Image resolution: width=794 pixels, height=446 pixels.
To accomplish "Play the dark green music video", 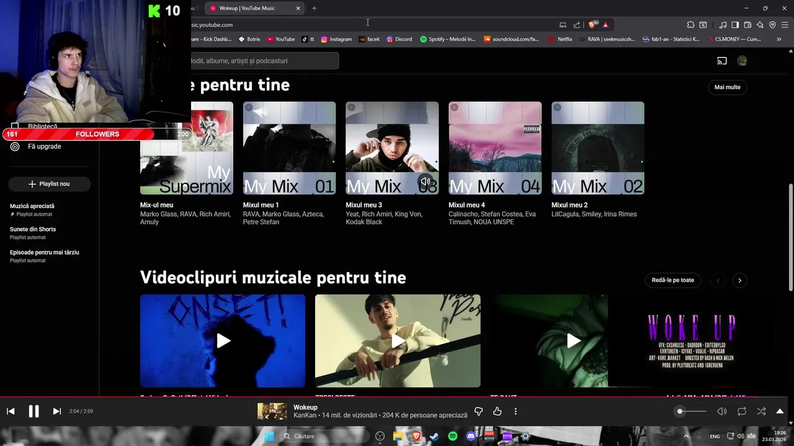I will [x=573, y=341].
